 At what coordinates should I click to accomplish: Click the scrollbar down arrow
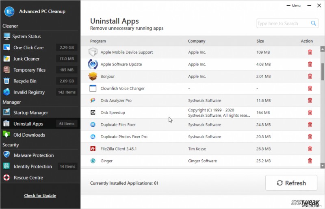click(322, 165)
